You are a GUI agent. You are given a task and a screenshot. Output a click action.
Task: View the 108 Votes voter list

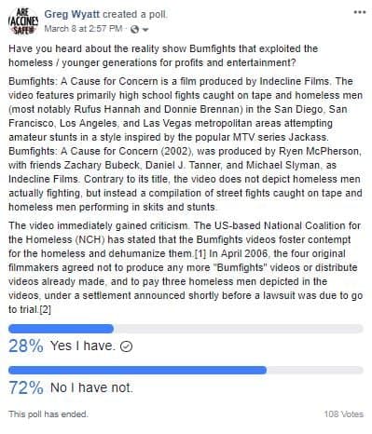344,414
